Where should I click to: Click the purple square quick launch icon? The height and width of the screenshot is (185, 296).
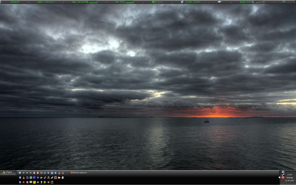(x=52, y=173)
